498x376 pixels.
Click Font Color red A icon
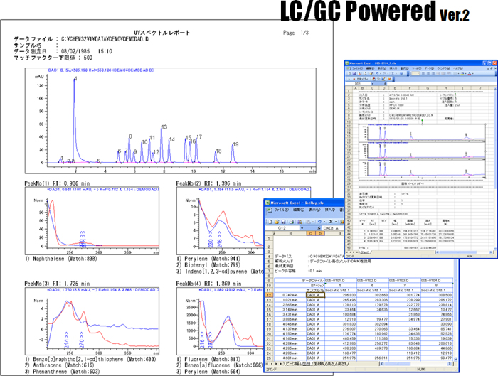(x=470, y=74)
